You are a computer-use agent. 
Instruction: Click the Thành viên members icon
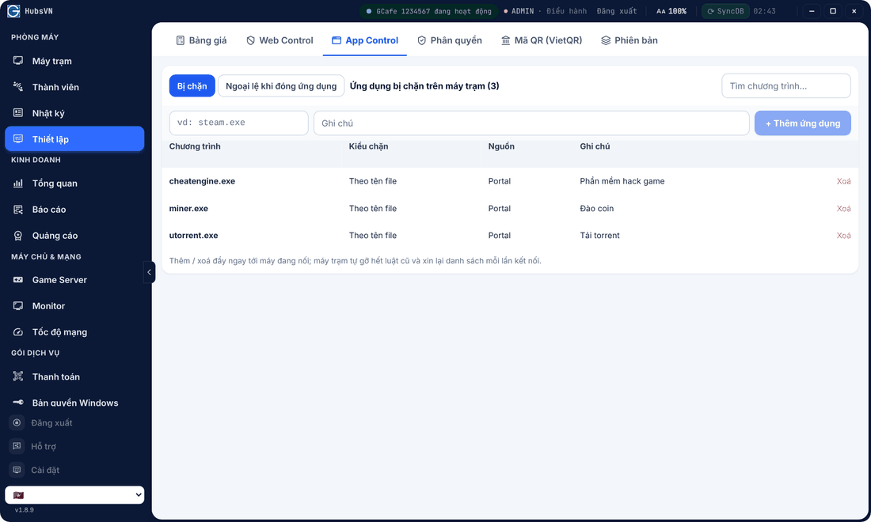coord(18,86)
